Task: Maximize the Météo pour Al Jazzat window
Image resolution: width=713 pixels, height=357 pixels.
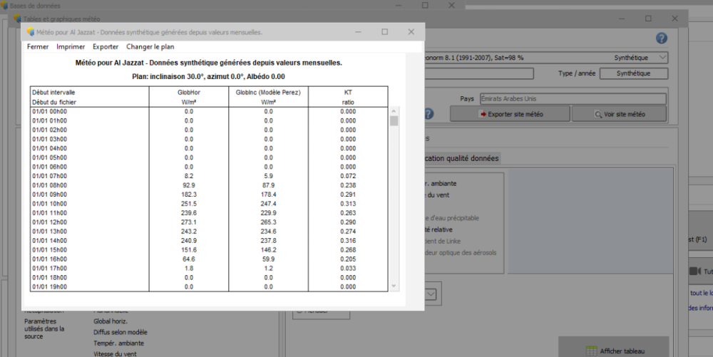Action: [x=384, y=32]
